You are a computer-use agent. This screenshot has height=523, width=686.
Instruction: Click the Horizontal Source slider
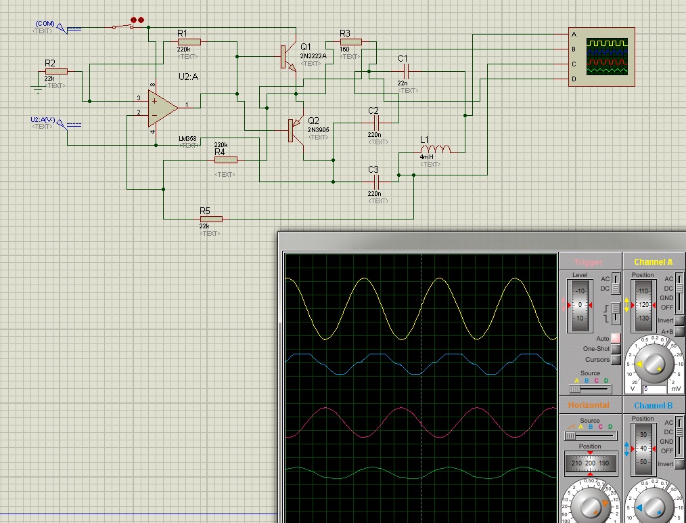pos(590,436)
